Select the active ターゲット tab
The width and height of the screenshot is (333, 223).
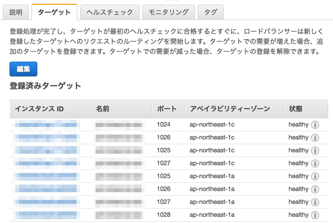click(x=54, y=10)
